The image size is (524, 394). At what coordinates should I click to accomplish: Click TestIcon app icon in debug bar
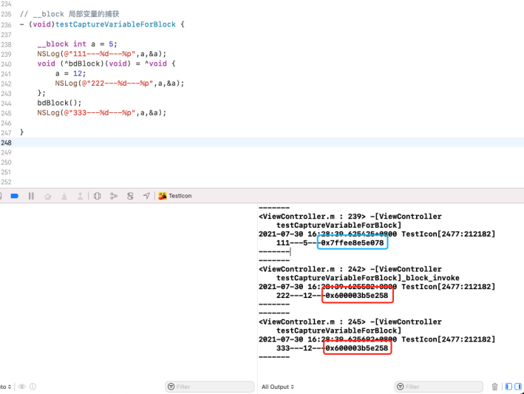click(x=163, y=196)
